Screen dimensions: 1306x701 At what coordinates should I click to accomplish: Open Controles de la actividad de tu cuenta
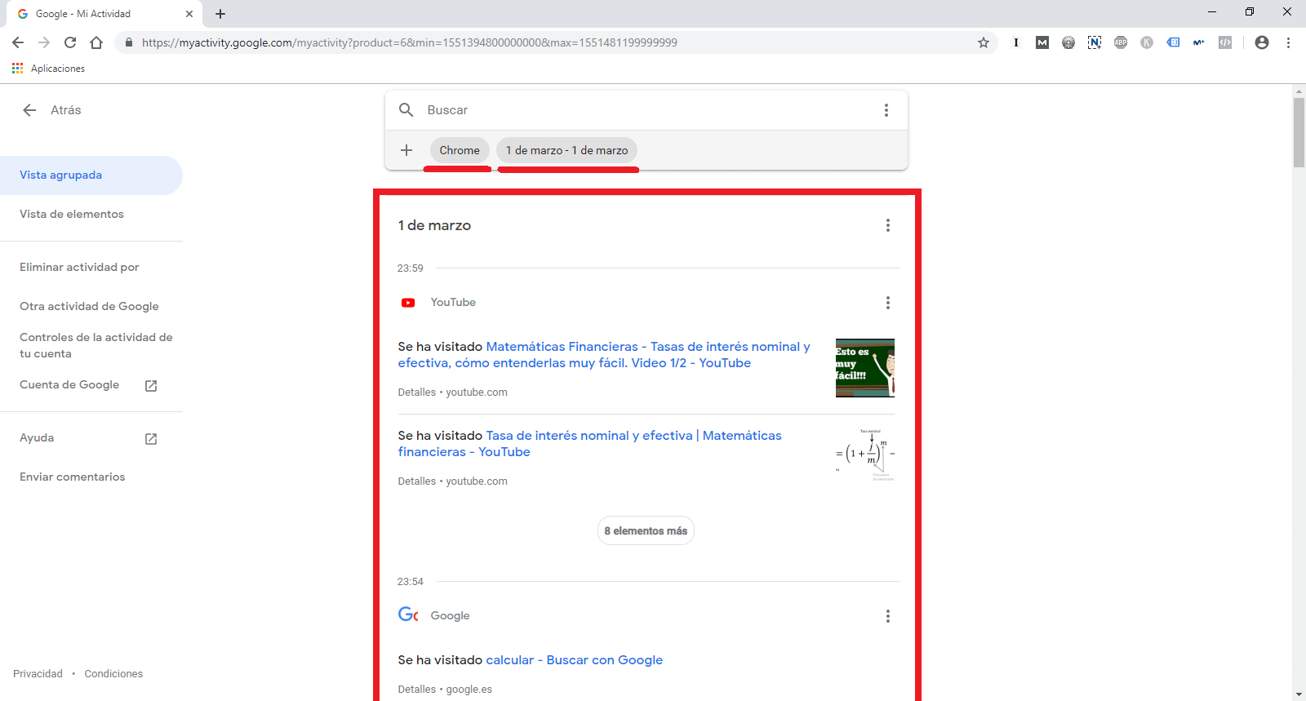pyautogui.click(x=96, y=345)
